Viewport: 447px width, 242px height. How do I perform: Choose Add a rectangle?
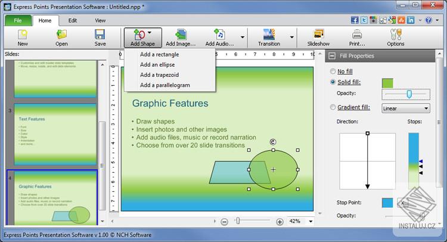coord(170,54)
